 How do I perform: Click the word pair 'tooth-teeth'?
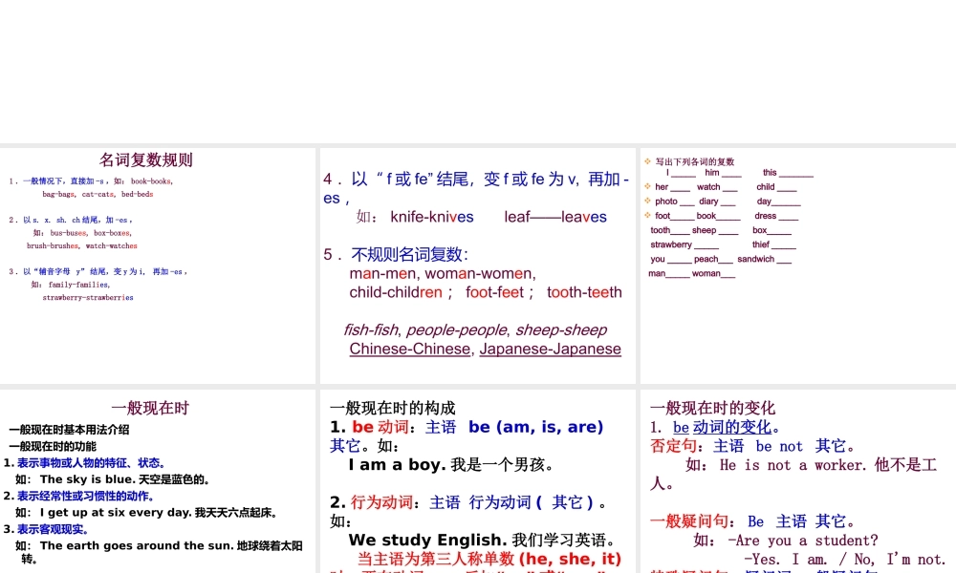(x=584, y=293)
